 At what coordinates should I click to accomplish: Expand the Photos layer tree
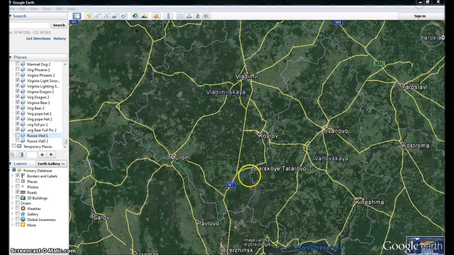(13, 187)
